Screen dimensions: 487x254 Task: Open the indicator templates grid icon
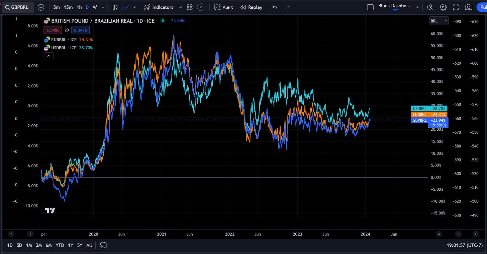(190, 7)
